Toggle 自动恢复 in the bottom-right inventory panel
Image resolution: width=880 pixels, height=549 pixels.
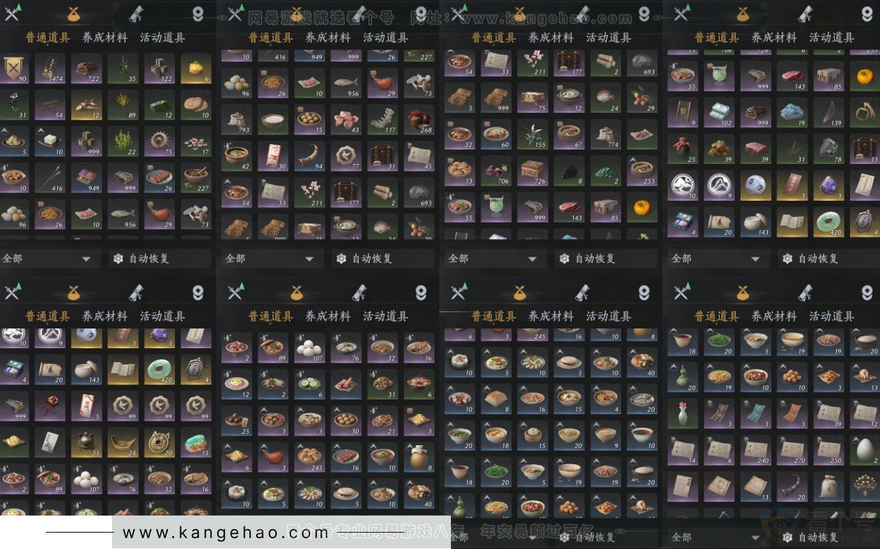click(810, 537)
